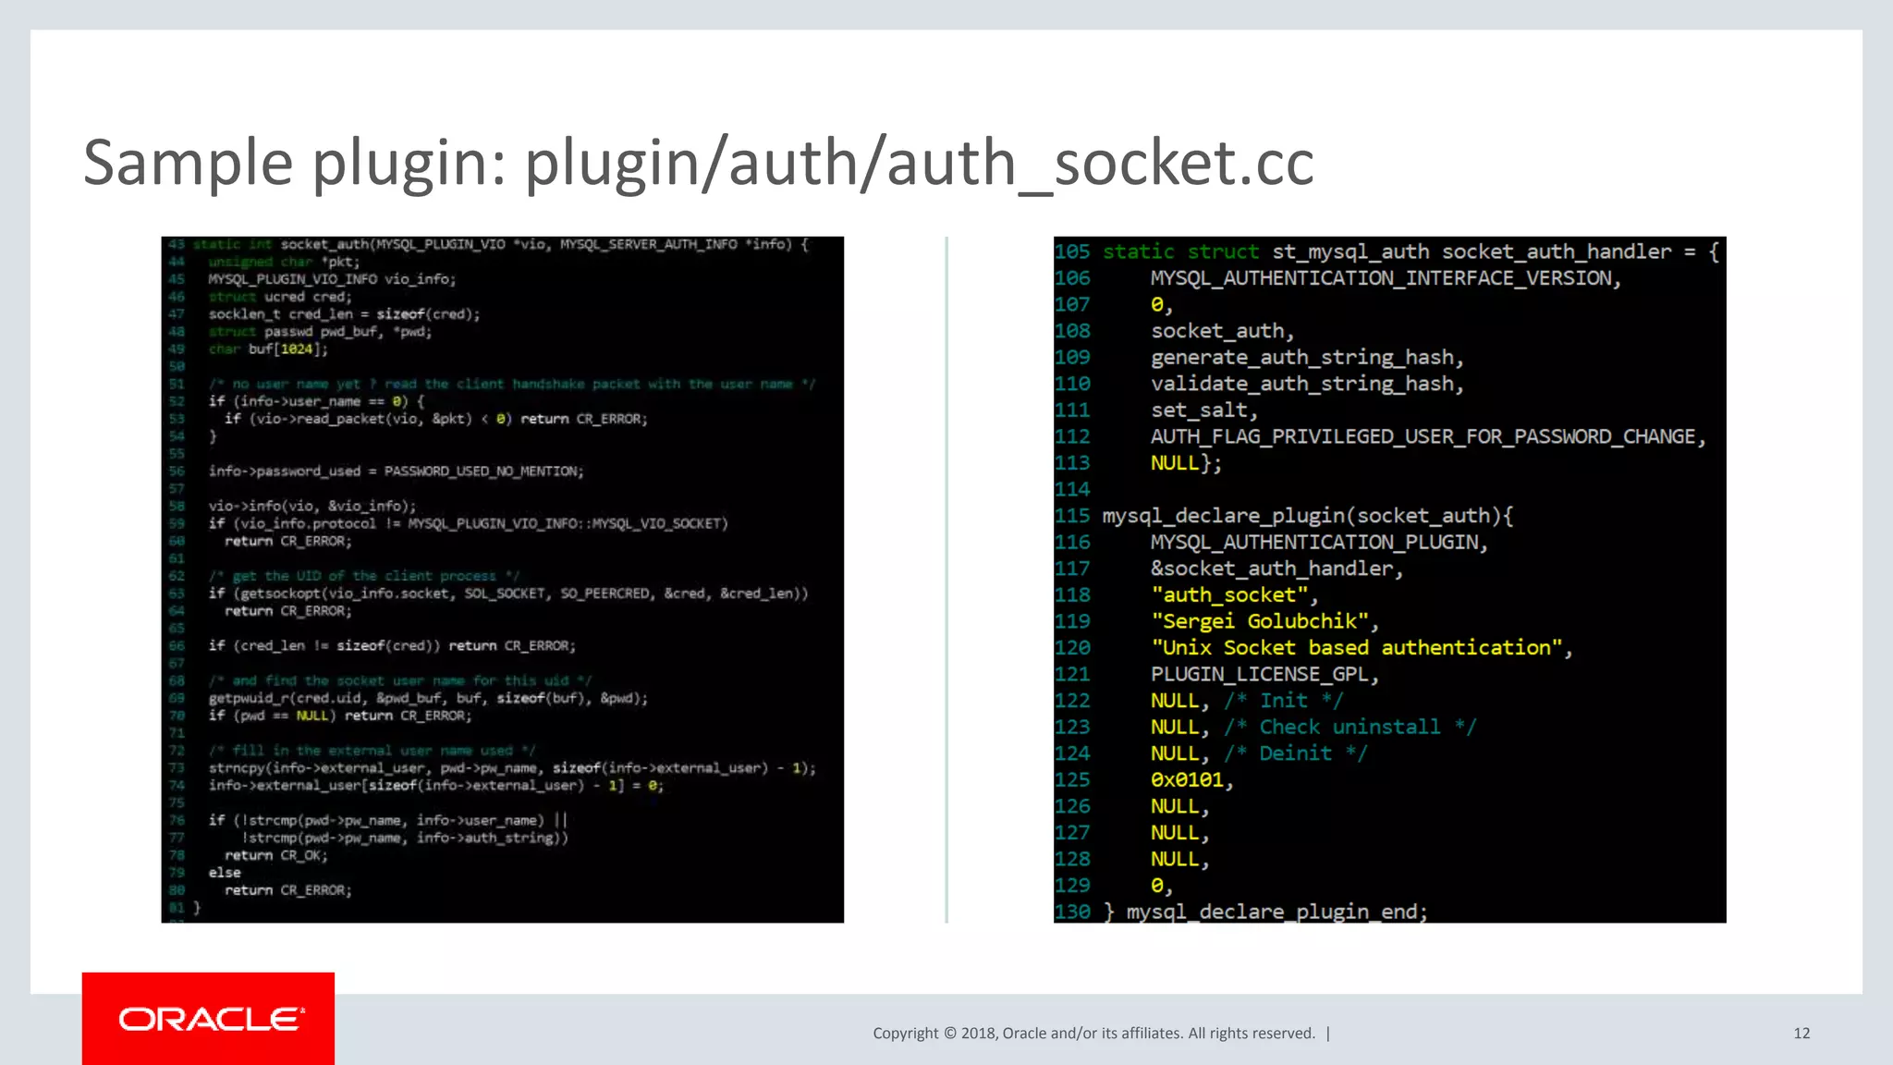
Task: Click the getpwuid_r call on line 69
Action: click(428, 699)
